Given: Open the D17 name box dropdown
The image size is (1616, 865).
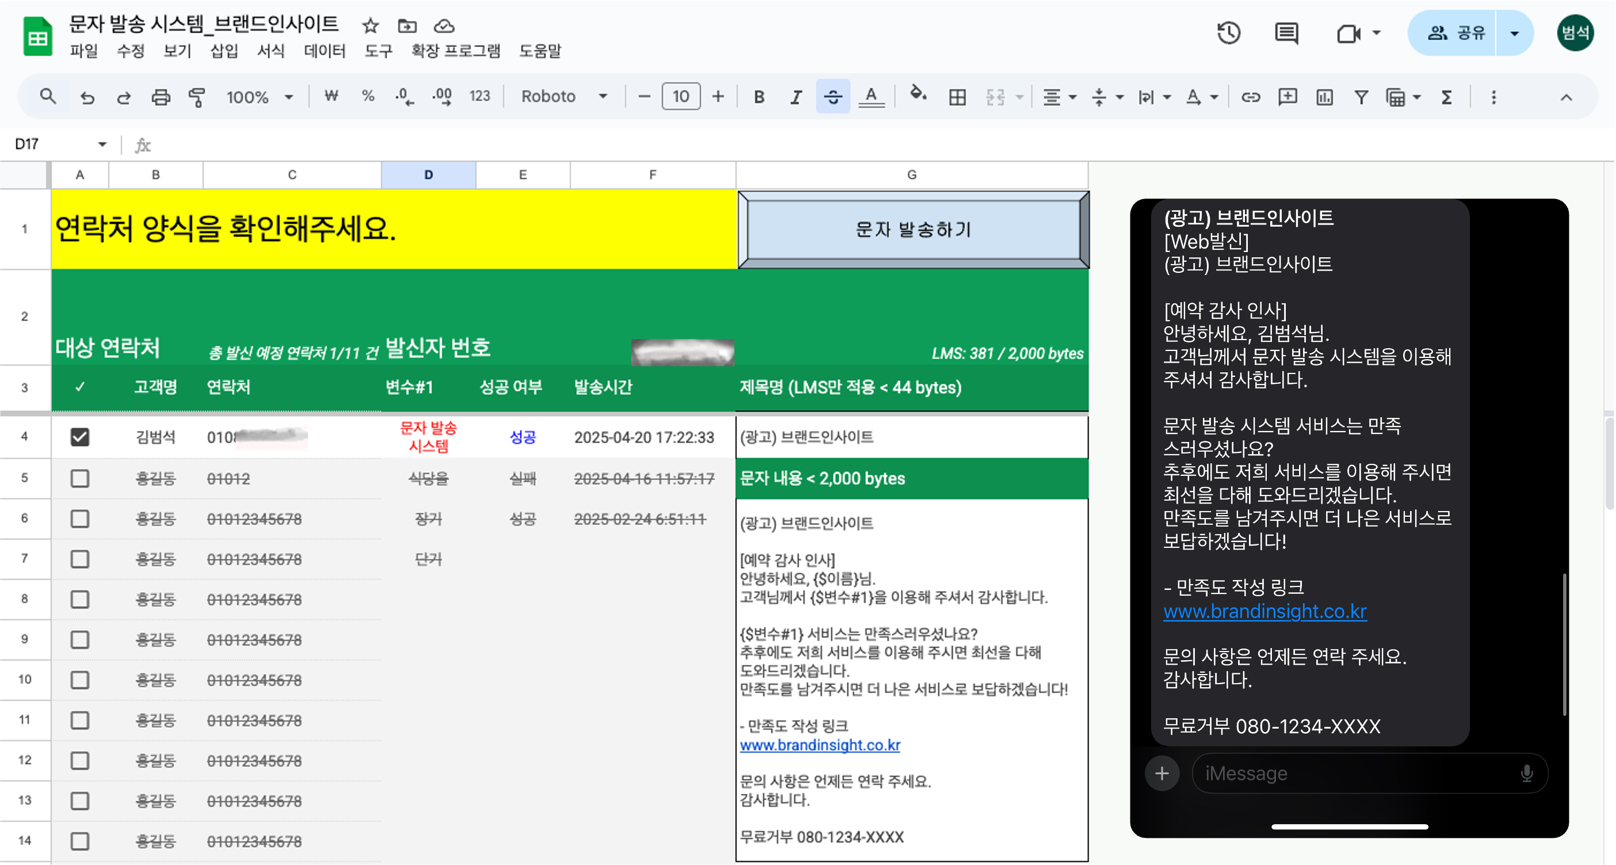Looking at the screenshot, I should pos(102,144).
